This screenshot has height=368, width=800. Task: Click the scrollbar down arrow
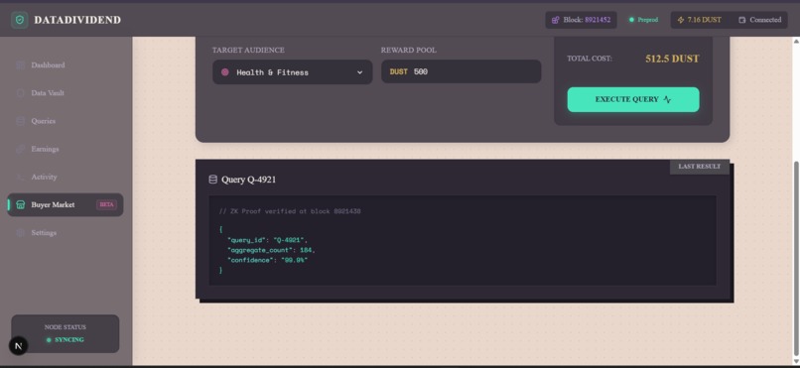(795, 361)
